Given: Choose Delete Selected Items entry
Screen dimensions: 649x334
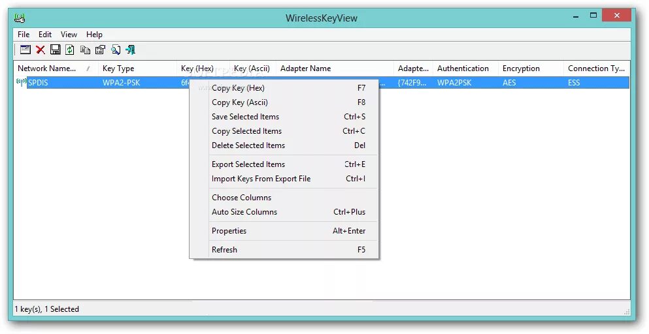Looking at the screenshot, I should click(284, 145).
